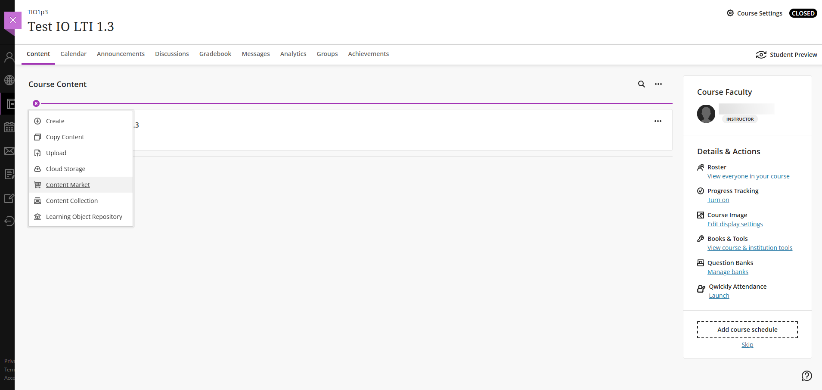Open Course Content more options ellipsis
The image size is (822, 390).
click(658, 84)
